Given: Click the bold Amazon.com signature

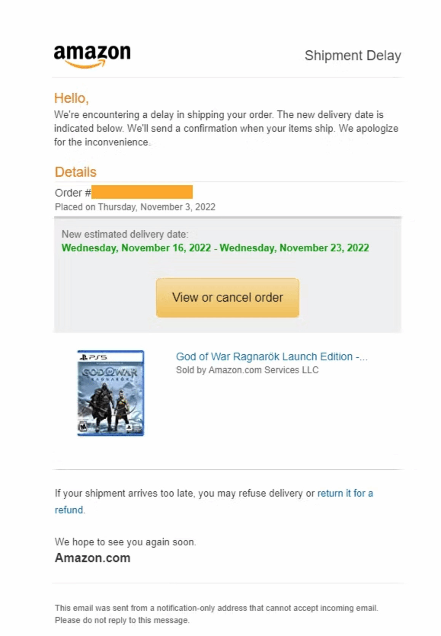Looking at the screenshot, I should pos(93,558).
